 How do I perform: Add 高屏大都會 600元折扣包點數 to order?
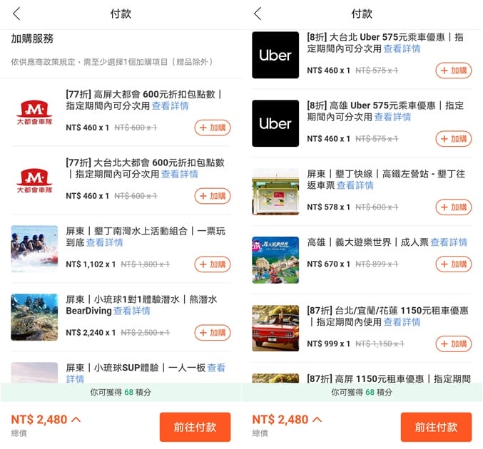click(212, 128)
